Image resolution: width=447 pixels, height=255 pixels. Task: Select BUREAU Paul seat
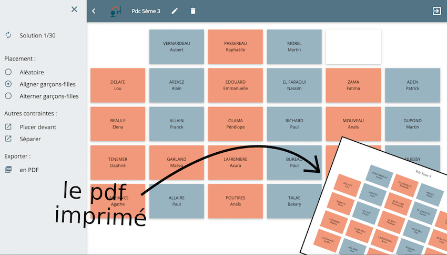coord(294,162)
